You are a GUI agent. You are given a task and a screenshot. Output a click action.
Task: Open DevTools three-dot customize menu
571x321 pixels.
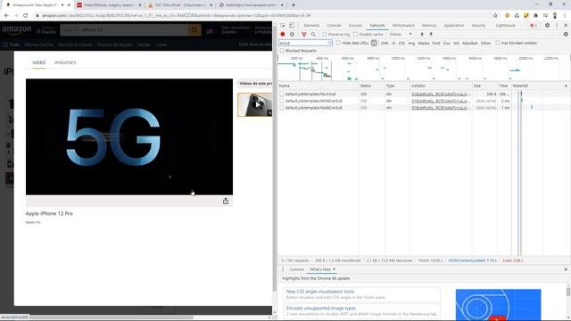point(557,25)
